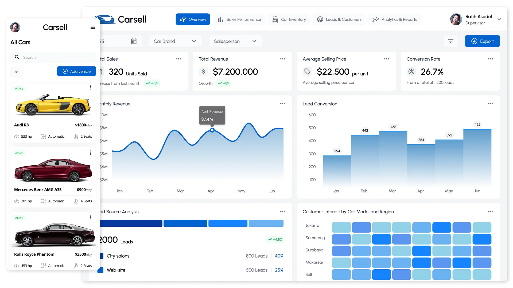Expand the Car Brand dropdown
The height and width of the screenshot is (288, 513).
pos(175,41)
